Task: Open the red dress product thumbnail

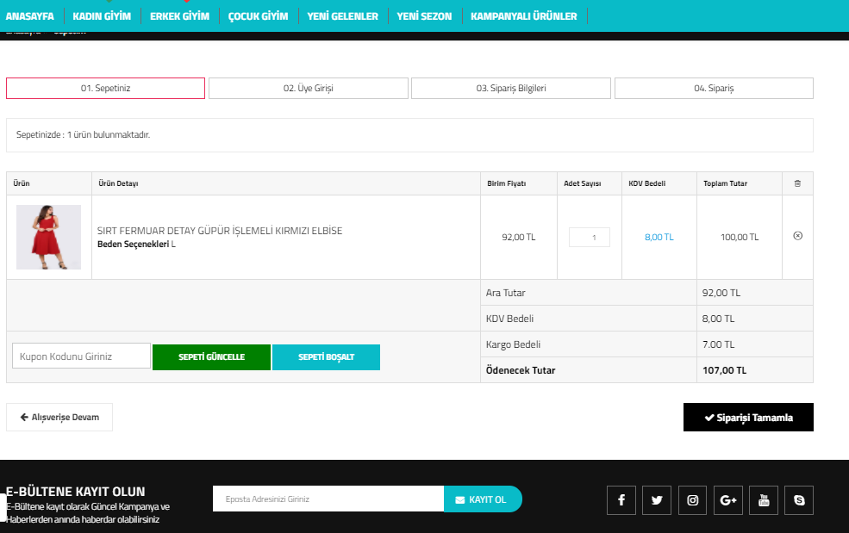Action: [48, 237]
